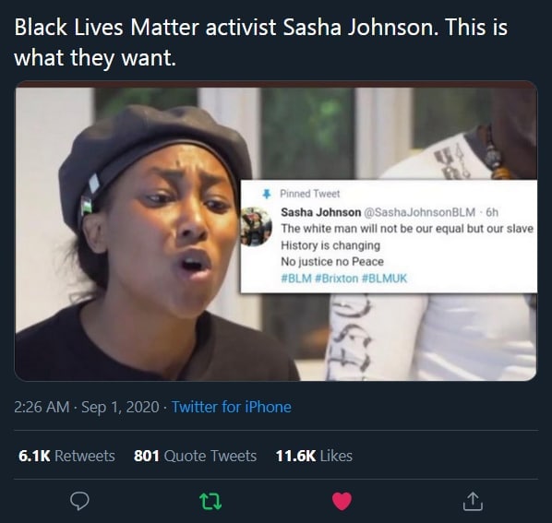This screenshot has height=523, width=552.
Task: Click the 2:26 AM Sep 1, 2020 timestamp
Action: [87, 407]
